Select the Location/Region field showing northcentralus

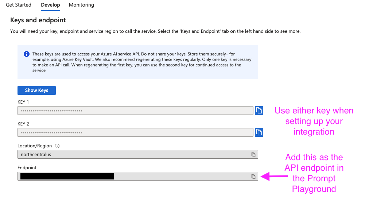137,154
